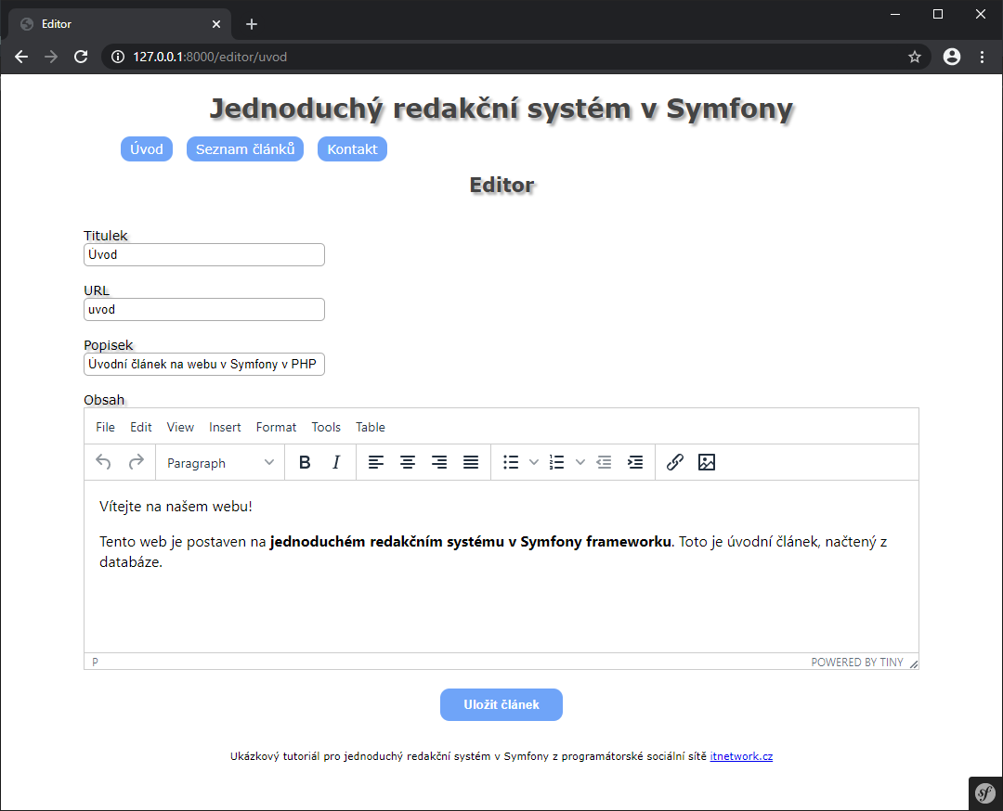Select the Editor browser tab

(120, 24)
